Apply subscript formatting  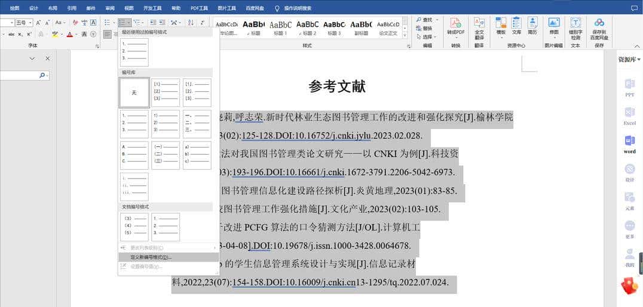coord(20,34)
